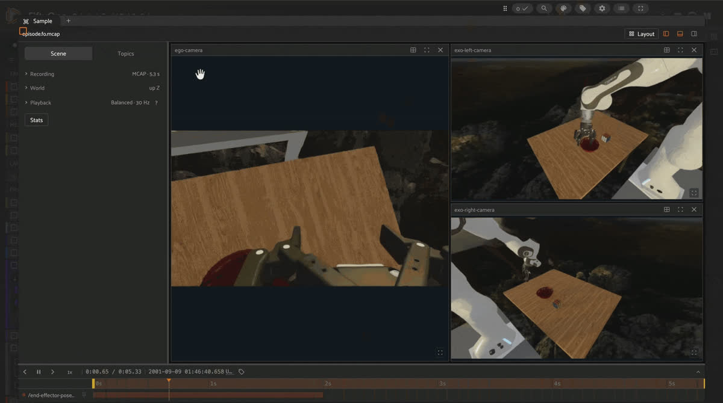Click the Playback help question mark
The width and height of the screenshot is (723, 403).
click(x=156, y=103)
